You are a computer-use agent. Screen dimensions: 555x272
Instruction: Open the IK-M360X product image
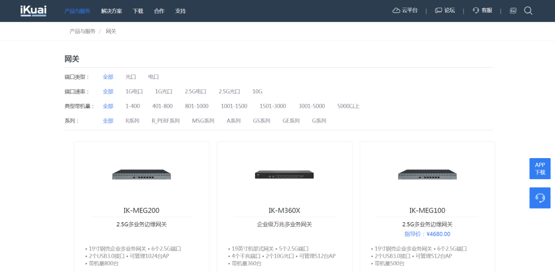(x=284, y=174)
